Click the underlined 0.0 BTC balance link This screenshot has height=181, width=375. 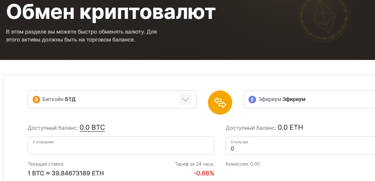[x=92, y=128]
